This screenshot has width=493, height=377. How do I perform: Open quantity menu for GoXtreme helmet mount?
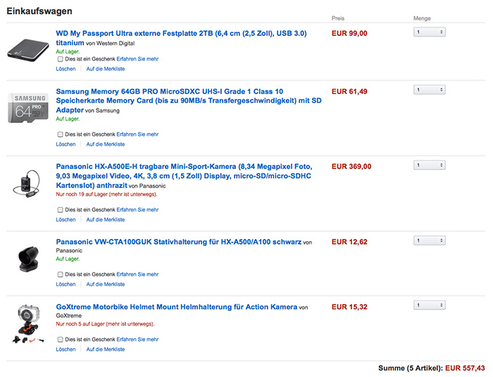[x=430, y=305]
